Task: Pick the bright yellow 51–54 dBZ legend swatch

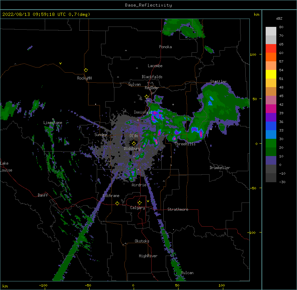Action: 271,74
